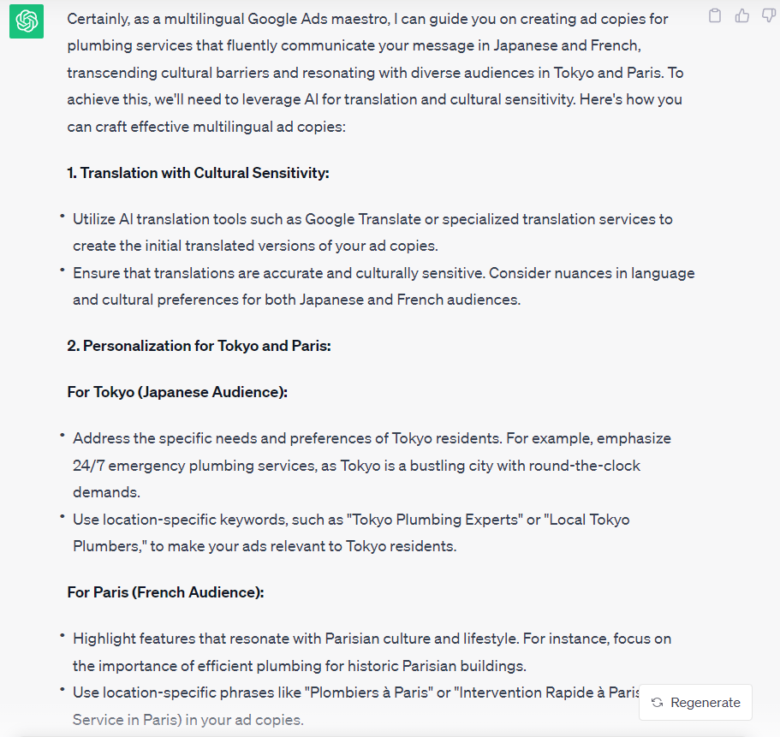Mark the response with thumbs down
The height and width of the screenshot is (737, 780).
pyautogui.click(x=768, y=15)
